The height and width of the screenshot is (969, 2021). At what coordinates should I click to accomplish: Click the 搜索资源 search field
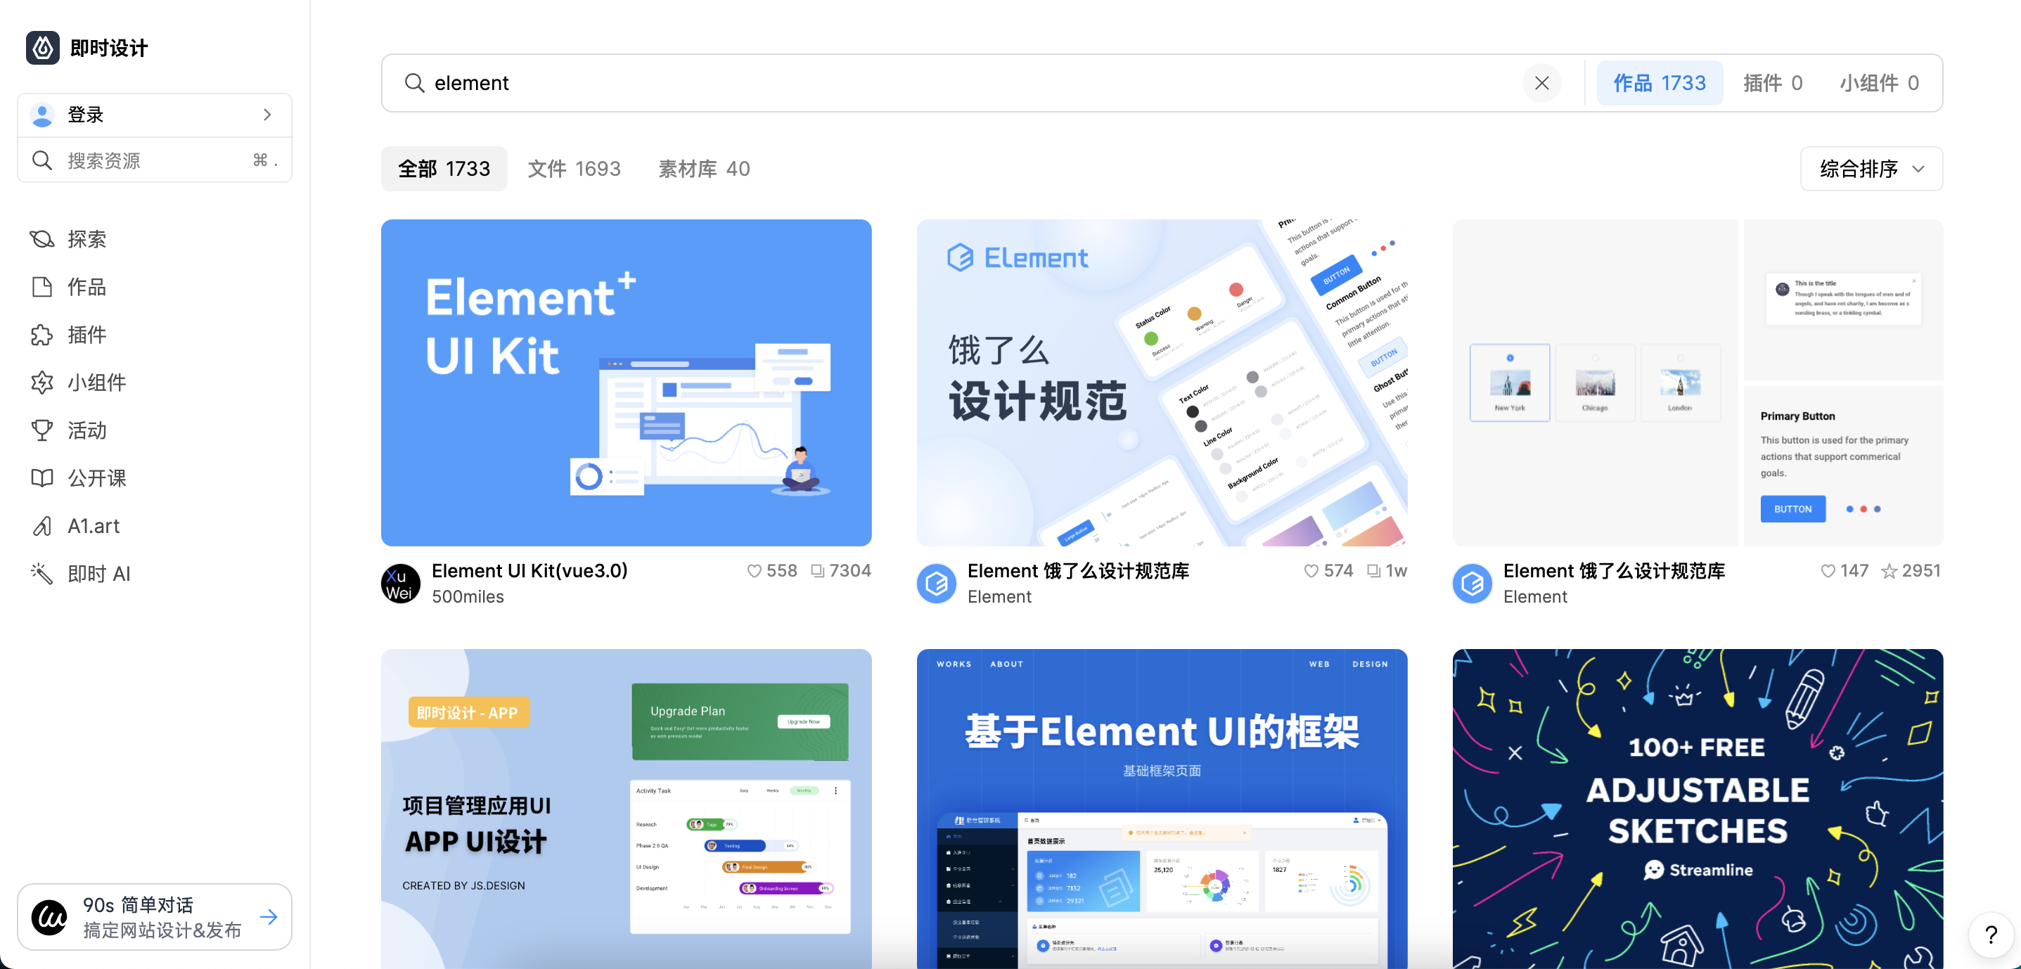pos(155,160)
